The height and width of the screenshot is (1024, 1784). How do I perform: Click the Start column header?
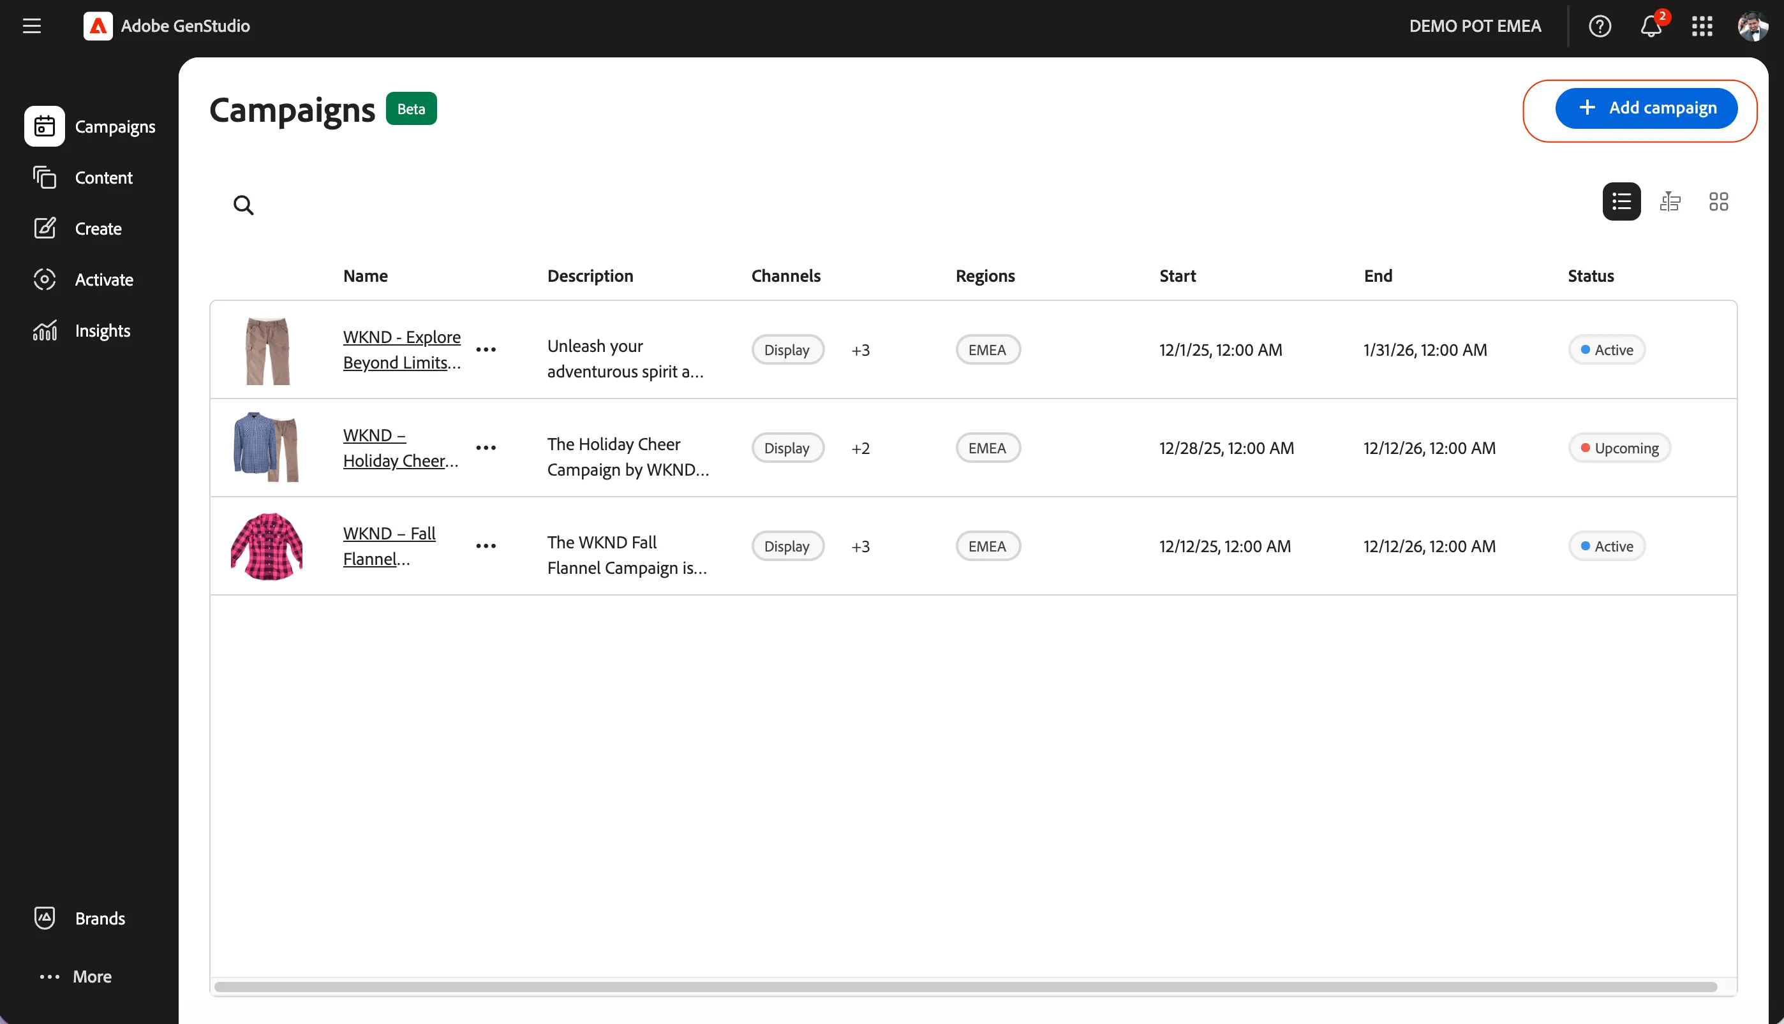coord(1177,275)
